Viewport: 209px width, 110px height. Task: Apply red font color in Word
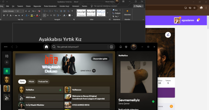(37, 15)
